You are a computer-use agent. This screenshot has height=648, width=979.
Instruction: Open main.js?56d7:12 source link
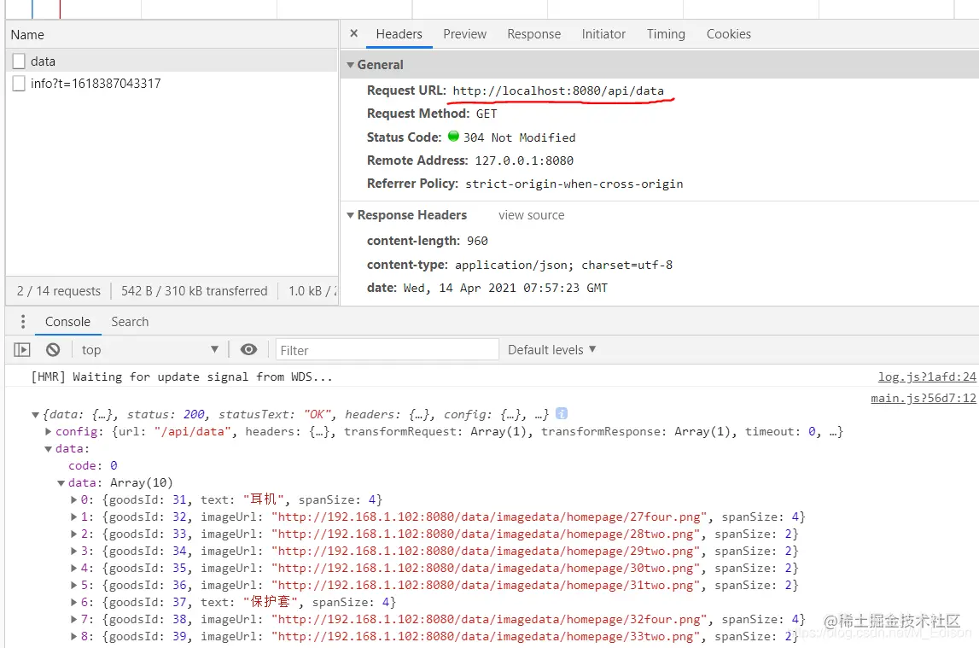click(x=924, y=398)
